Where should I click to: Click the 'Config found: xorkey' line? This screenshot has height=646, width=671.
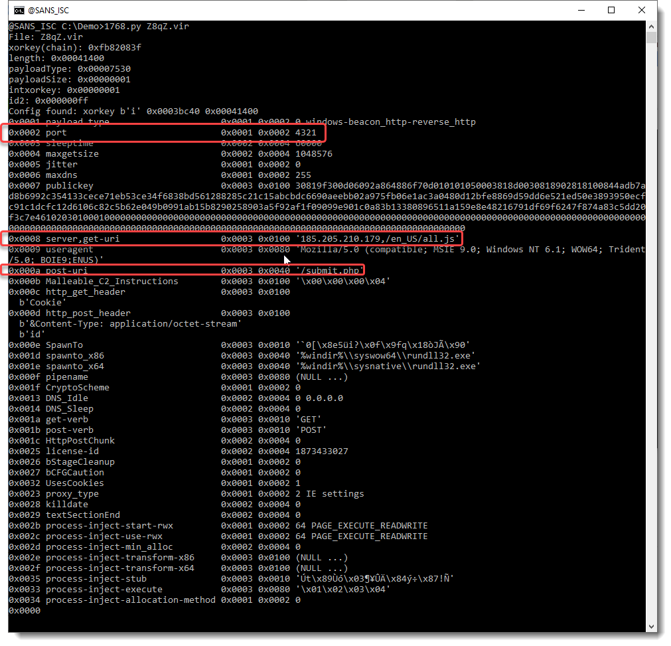(133, 112)
